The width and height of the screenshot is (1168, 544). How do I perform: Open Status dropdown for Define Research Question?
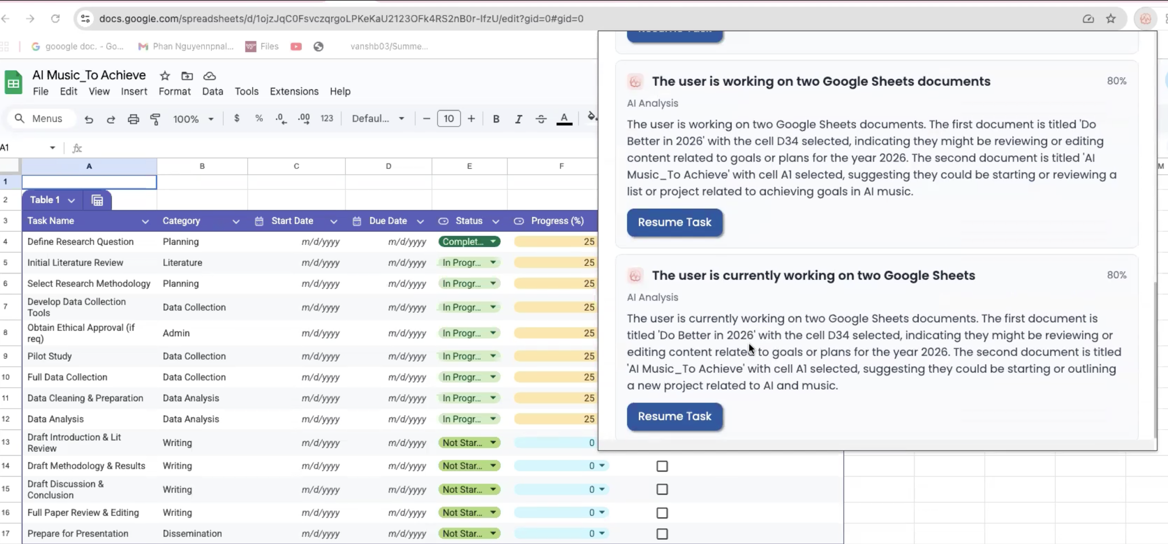(493, 242)
